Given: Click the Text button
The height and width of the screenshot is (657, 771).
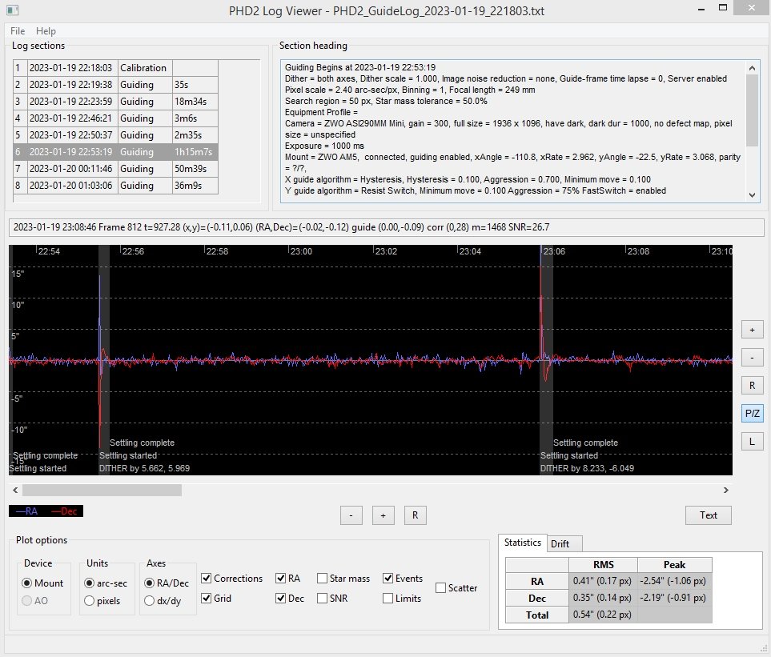Looking at the screenshot, I should pos(708,515).
